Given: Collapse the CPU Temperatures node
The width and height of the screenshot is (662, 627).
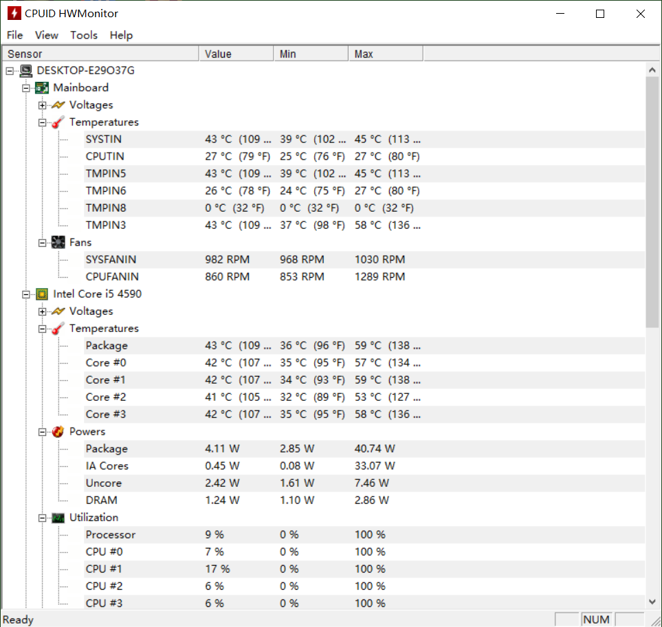Looking at the screenshot, I should point(42,329).
